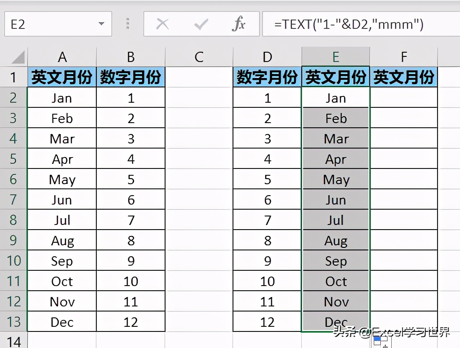Click cell A13 containing Dec
This screenshot has width=460, height=348.
pyautogui.click(x=62, y=322)
